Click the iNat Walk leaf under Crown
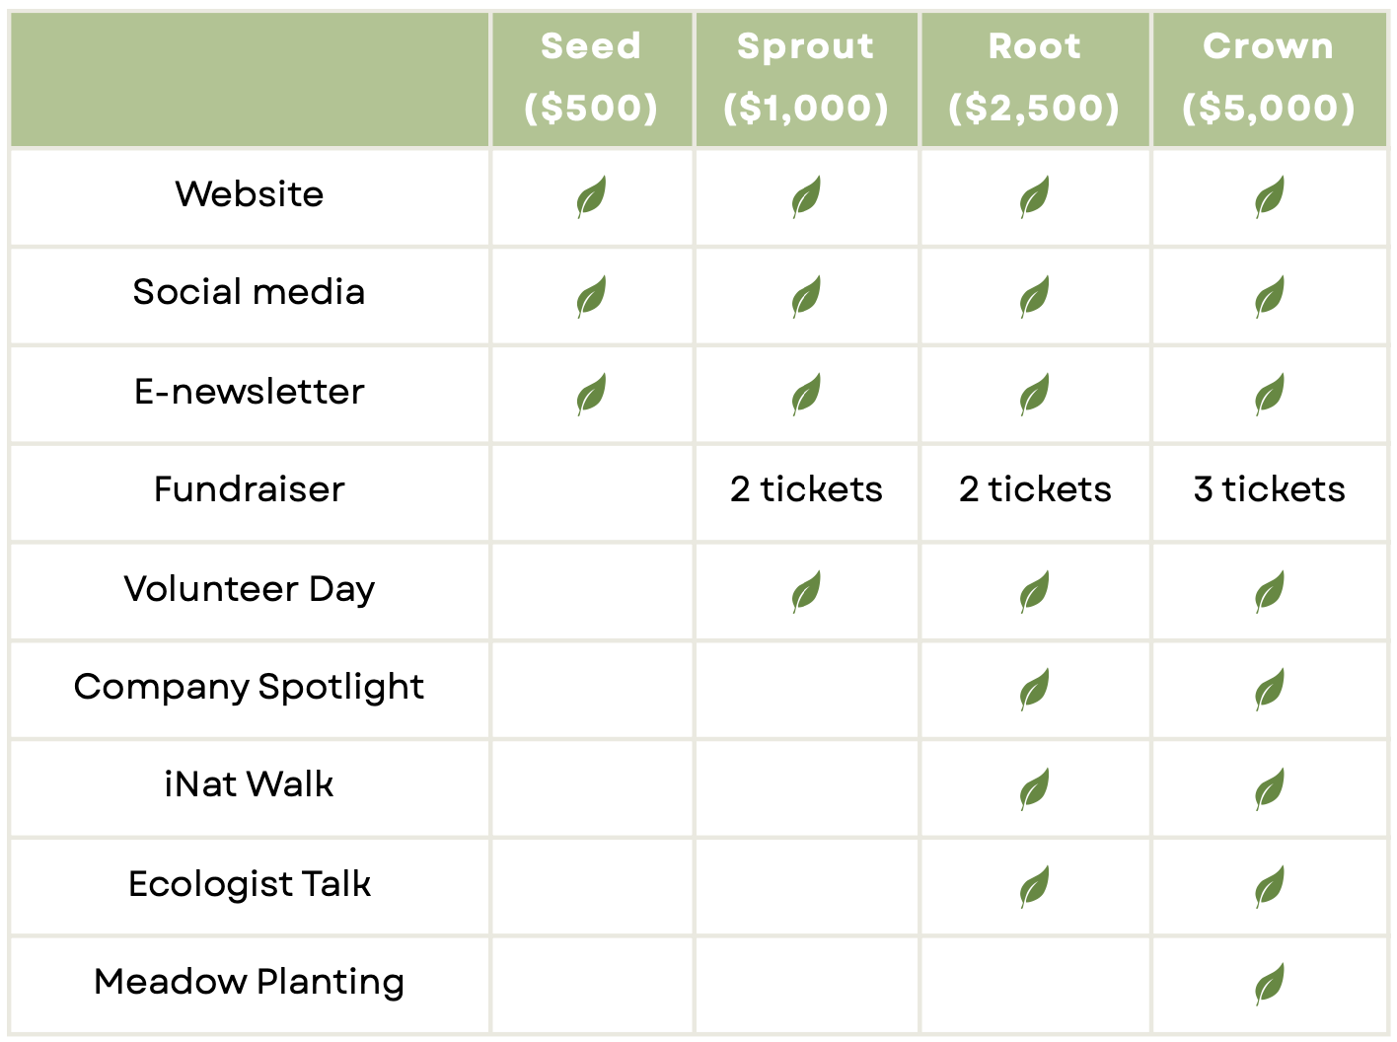1397x1042 pixels. 1269,788
